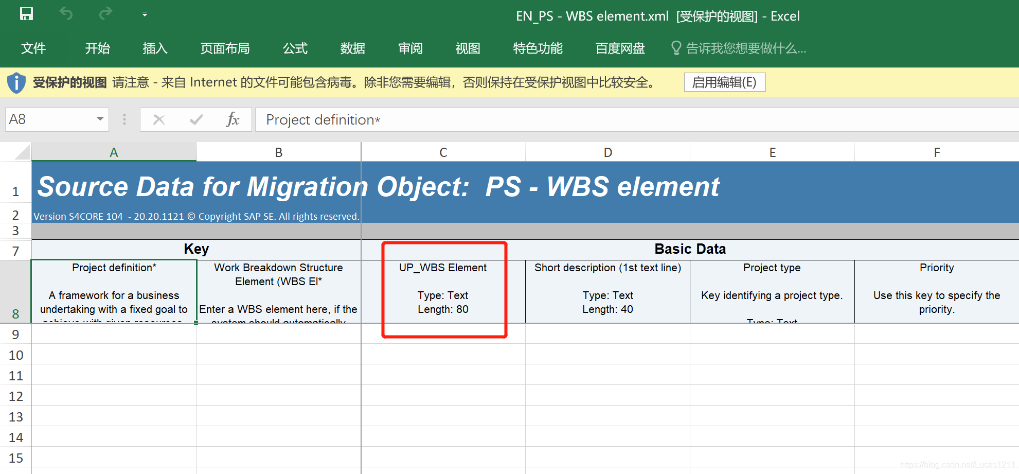
Task: Switch to the 数据 ribbon tab
Action: (x=353, y=48)
